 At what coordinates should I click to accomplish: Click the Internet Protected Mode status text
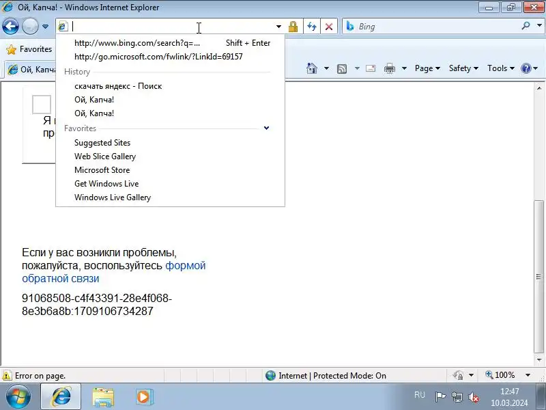click(332, 375)
